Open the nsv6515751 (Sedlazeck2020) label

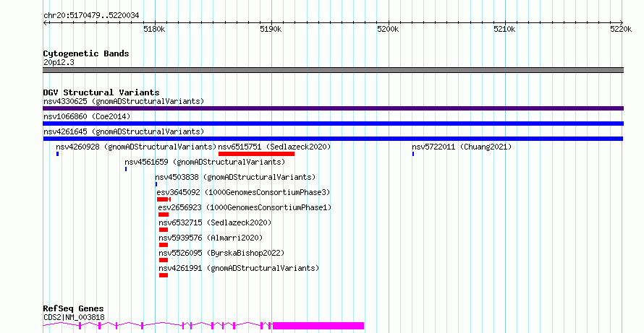click(x=274, y=147)
